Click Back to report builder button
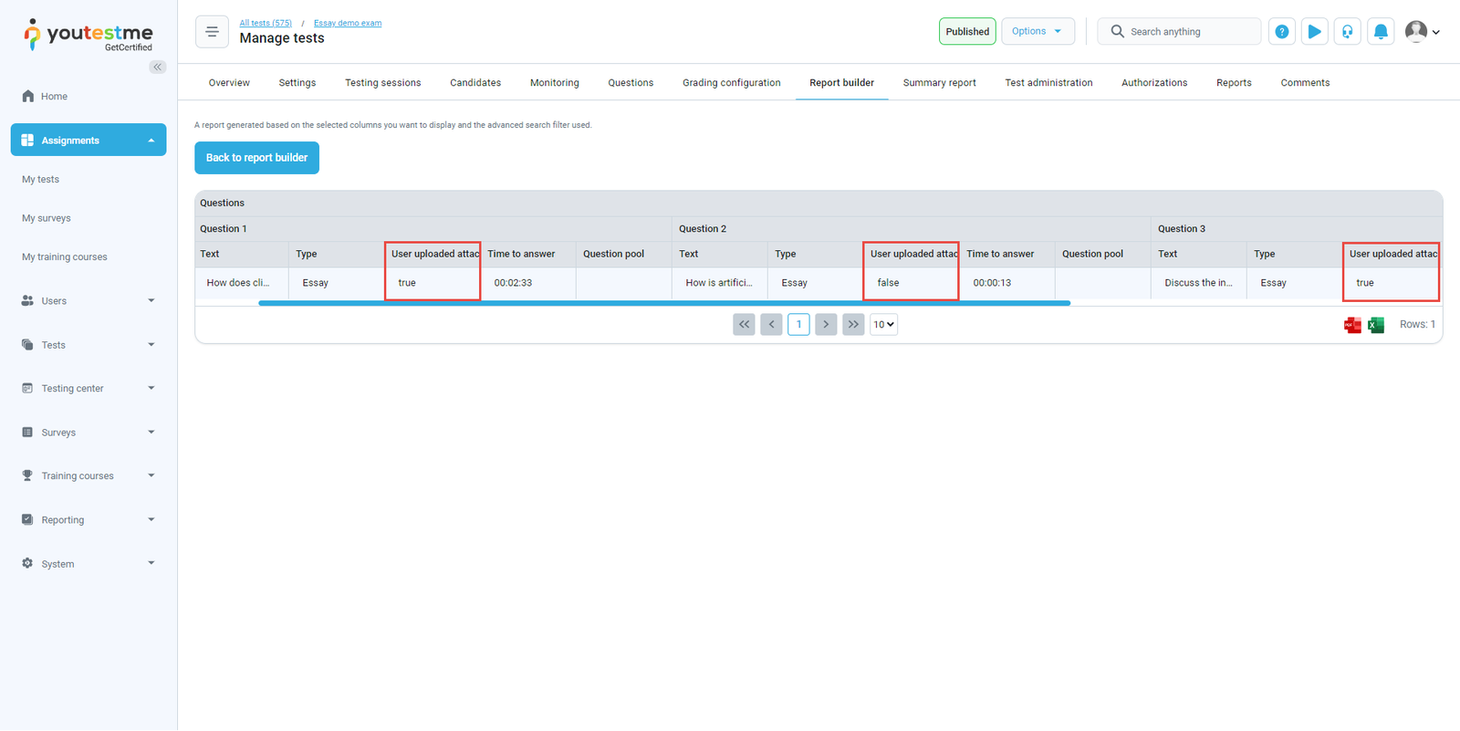1460x731 pixels. click(256, 158)
